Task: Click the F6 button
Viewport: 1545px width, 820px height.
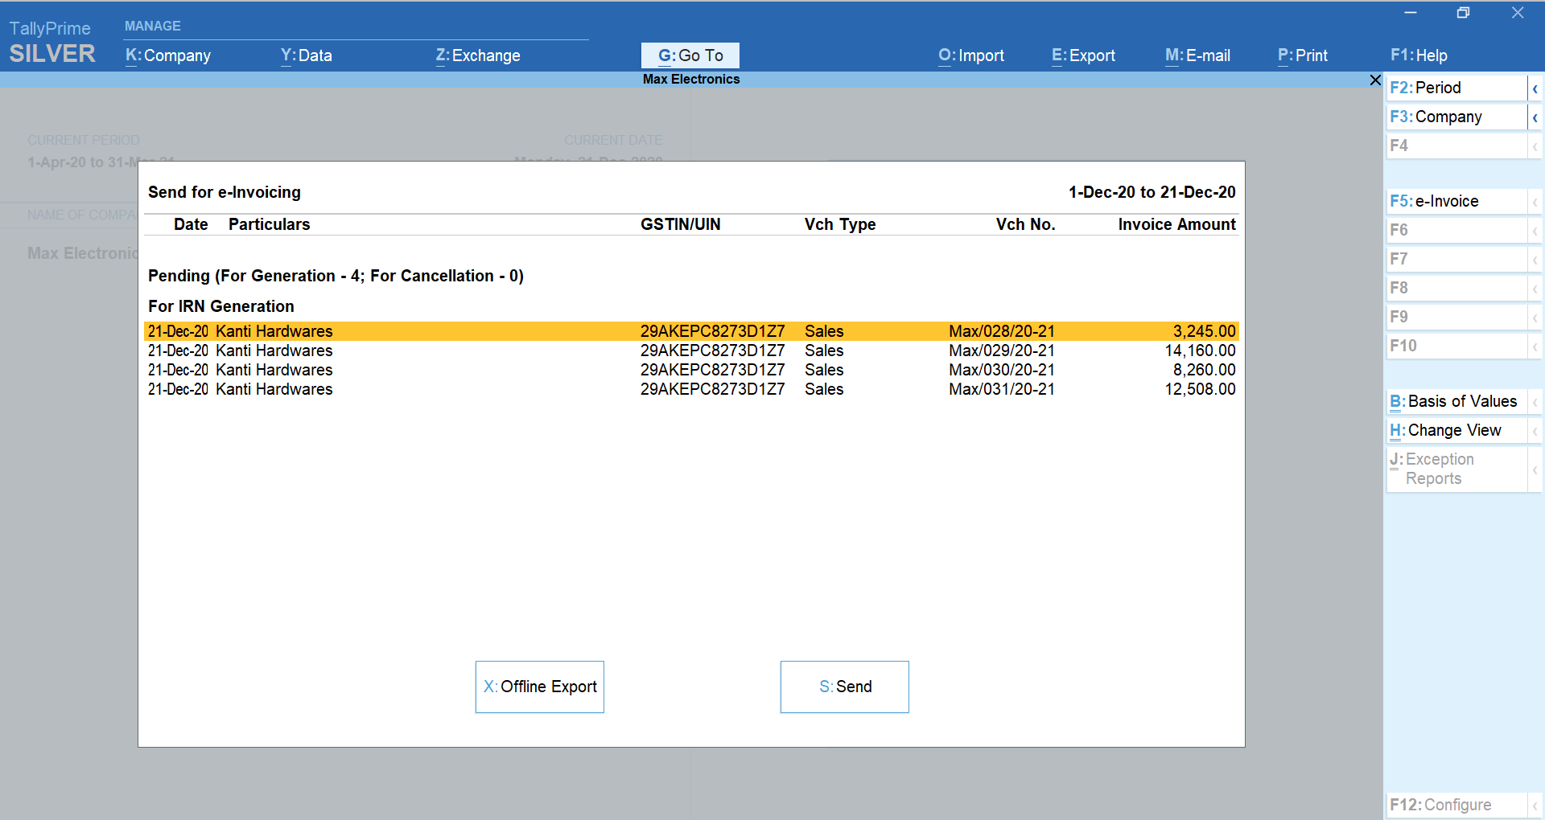Action: (x=1456, y=231)
